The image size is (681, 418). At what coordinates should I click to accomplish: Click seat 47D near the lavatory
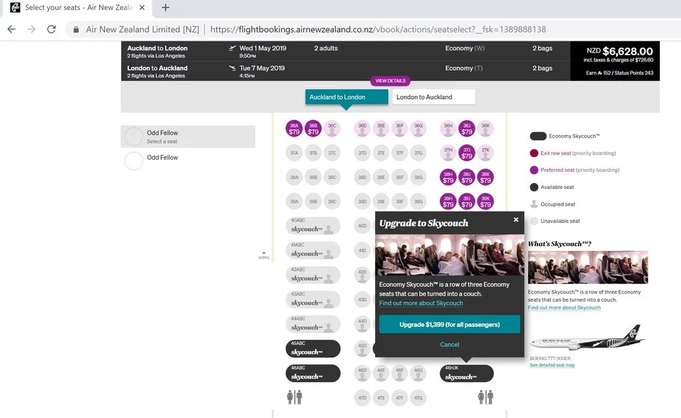362,397
